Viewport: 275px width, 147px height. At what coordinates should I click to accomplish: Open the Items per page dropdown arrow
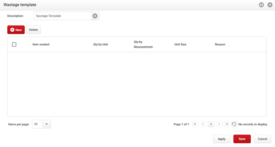pyautogui.click(x=47, y=124)
